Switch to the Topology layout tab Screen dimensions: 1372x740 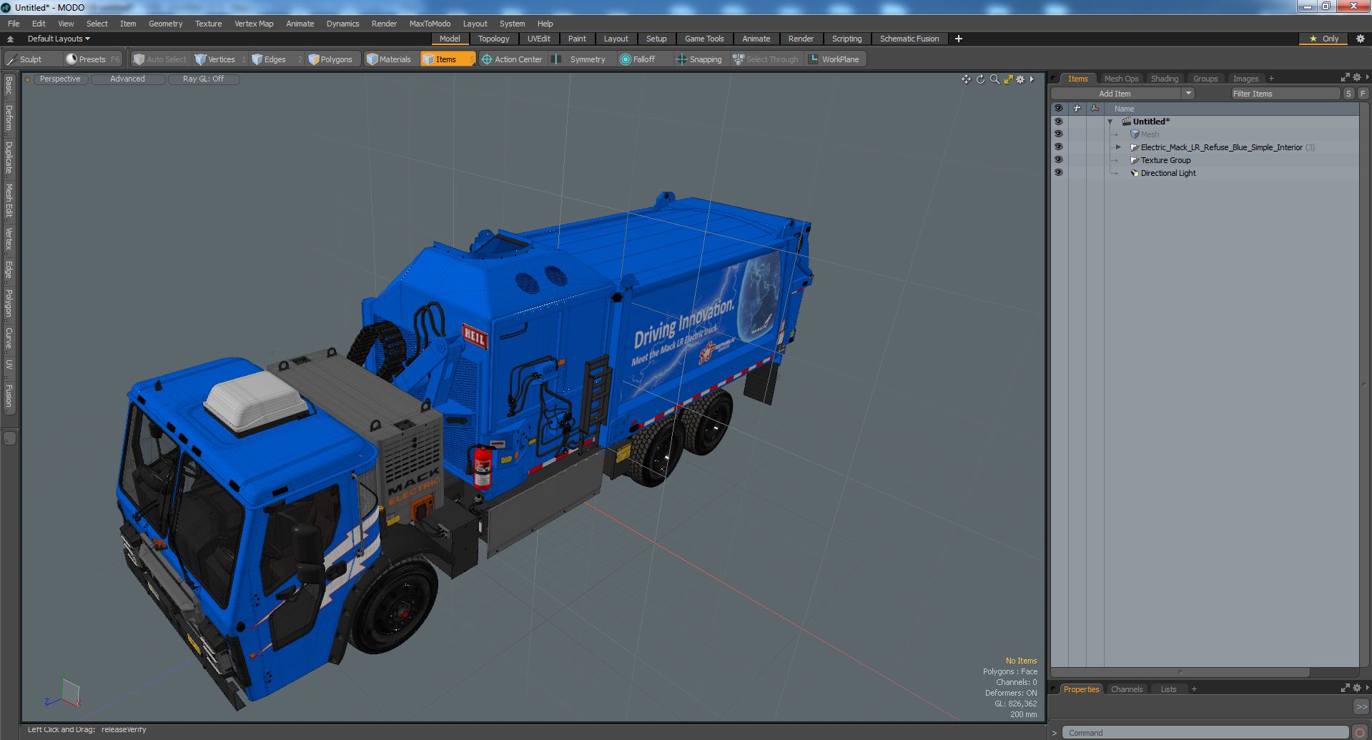[493, 39]
